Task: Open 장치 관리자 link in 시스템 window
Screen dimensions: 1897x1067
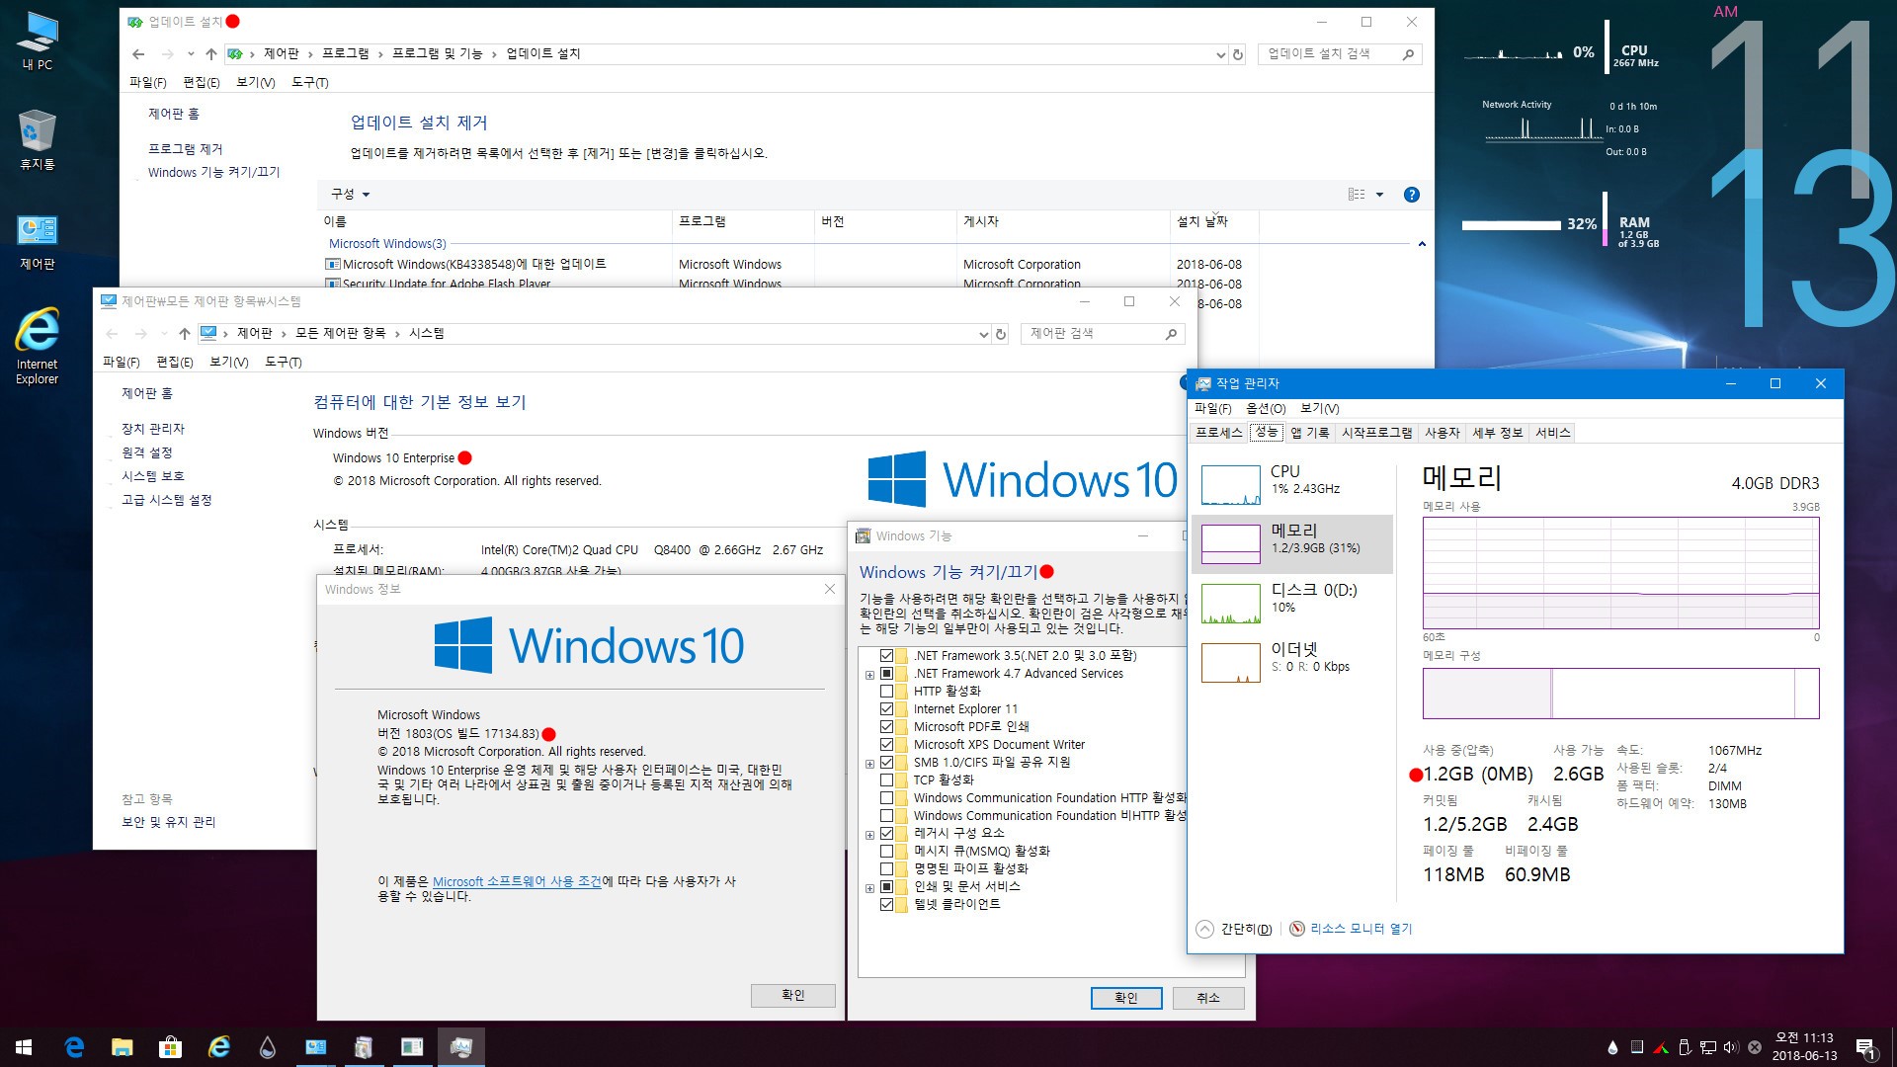Action: point(153,429)
